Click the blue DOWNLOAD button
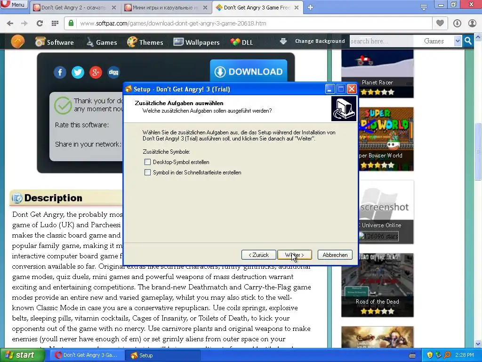Screen dimensions: 482x362 pos(249,72)
